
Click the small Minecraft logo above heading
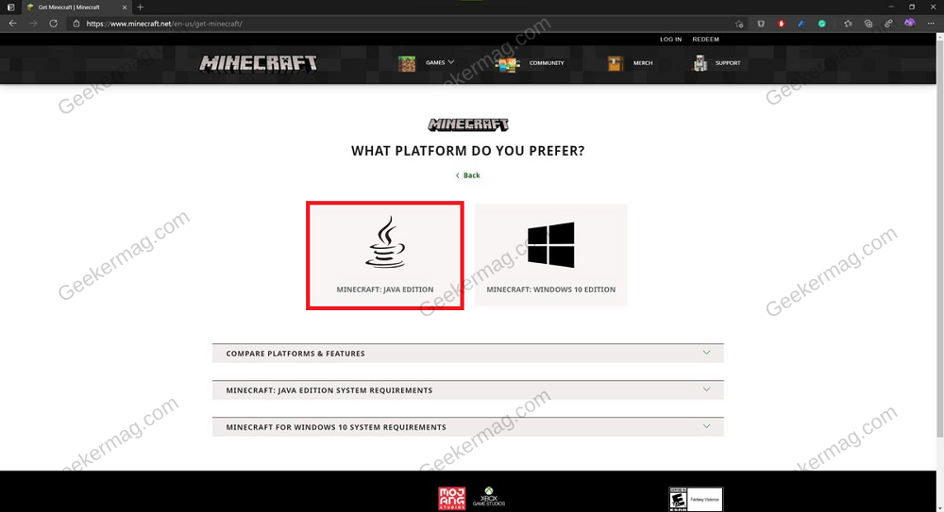point(468,124)
